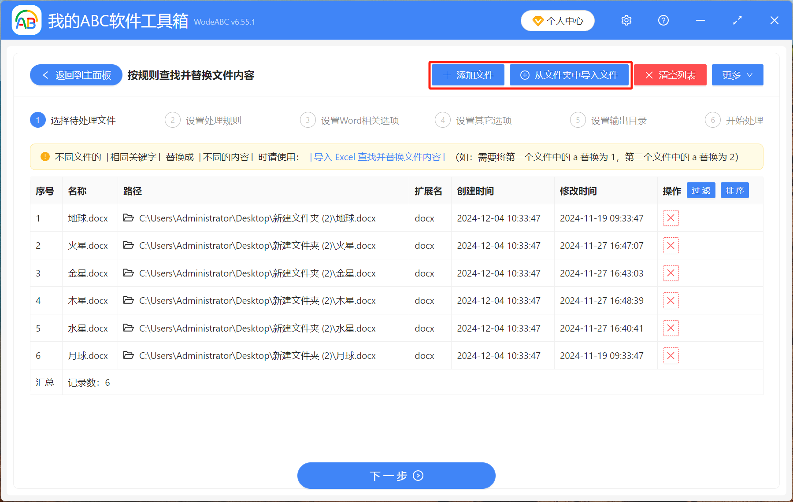Expand the 更多 dropdown menu
This screenshot has width=793, height=502.
click(737, 75)
